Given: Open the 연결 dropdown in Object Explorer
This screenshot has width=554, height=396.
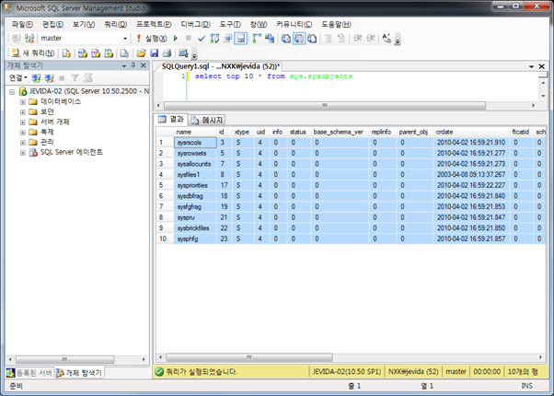Looking at the screenshot, I should [x=17, y=77].
